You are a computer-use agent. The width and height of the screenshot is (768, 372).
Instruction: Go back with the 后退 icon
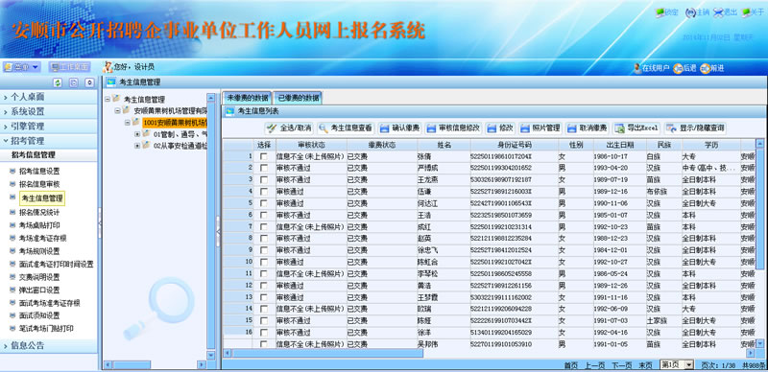(678, 68)
